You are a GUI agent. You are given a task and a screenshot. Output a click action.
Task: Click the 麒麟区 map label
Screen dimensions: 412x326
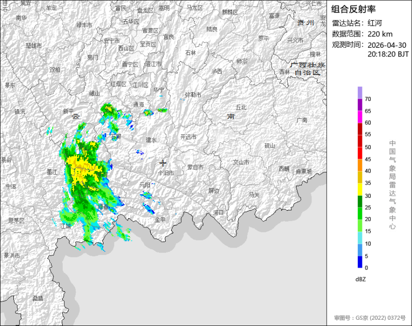(230, 12)
